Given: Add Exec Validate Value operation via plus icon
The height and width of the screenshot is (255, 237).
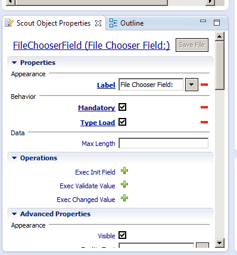Looking at the screenshot, I should pyautogui.click(x=124, y=185).
